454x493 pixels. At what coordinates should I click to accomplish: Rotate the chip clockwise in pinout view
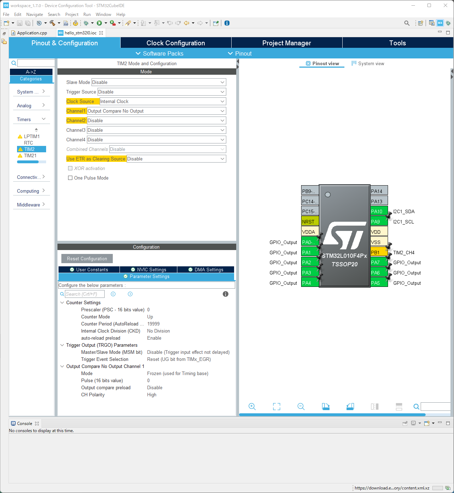tap(326, 407)
